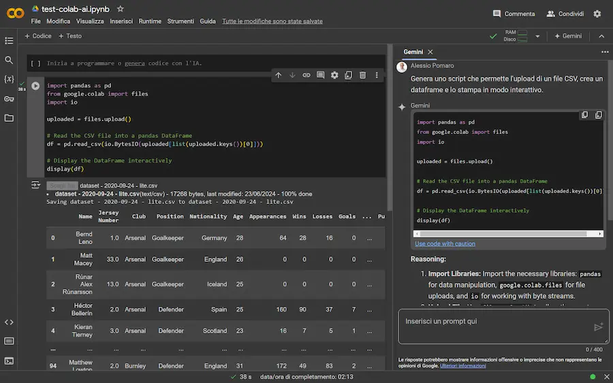Open the Strumenti menu
The height and width of the screenshot is (383, 613).
point(180,21)
